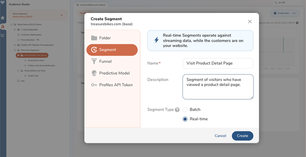The height and width of the screenshot is (157, 306).
Task: Open the home icon in left sidebar
Action: pyautogui.click(x=3, y=18)
